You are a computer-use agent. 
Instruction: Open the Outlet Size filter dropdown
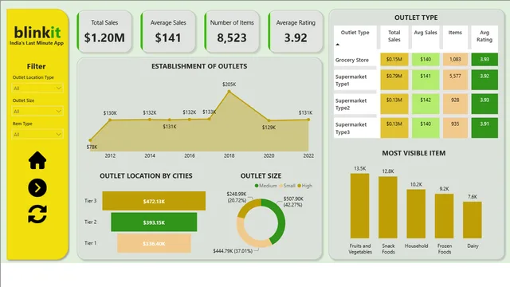[x=37, y=112]
